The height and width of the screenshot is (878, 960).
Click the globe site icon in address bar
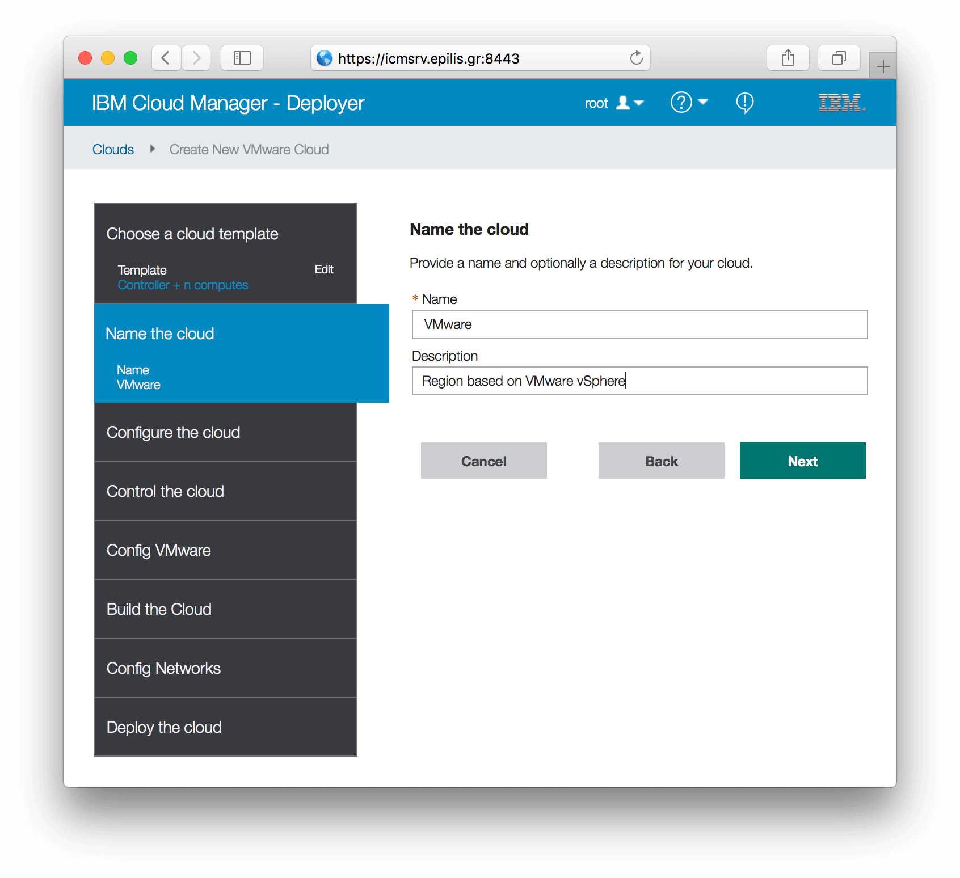click(x=325, y=58)
